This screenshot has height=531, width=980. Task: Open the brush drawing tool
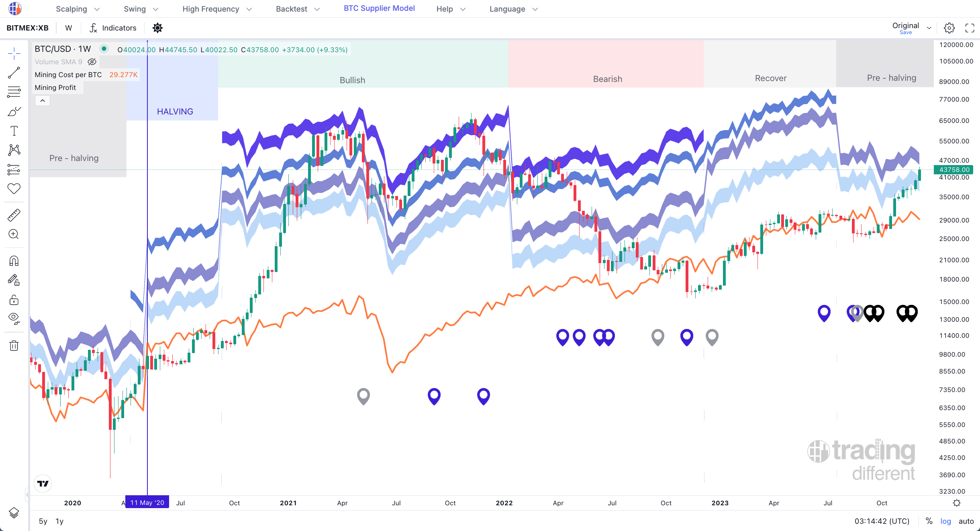click(x=14, y=111)
